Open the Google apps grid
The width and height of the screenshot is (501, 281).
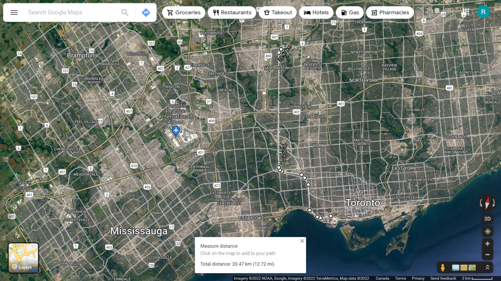pyautogui.click(x=466, y=12)
